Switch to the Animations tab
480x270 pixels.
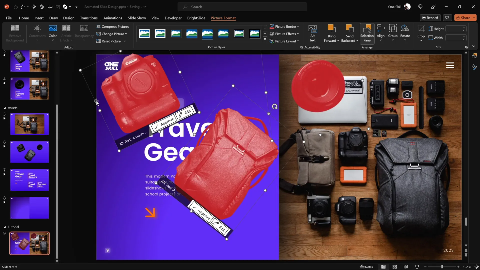pyautogui.click(x=113, y=18)
